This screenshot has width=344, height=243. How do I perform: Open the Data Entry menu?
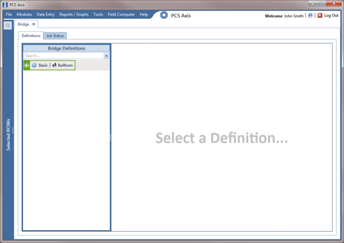(x=46, y=15)
